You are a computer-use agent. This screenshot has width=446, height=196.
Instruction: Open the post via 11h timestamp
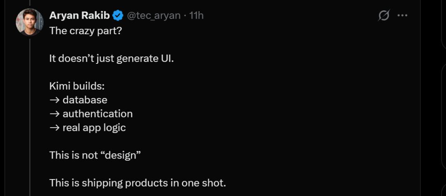(x=196, y=16)
